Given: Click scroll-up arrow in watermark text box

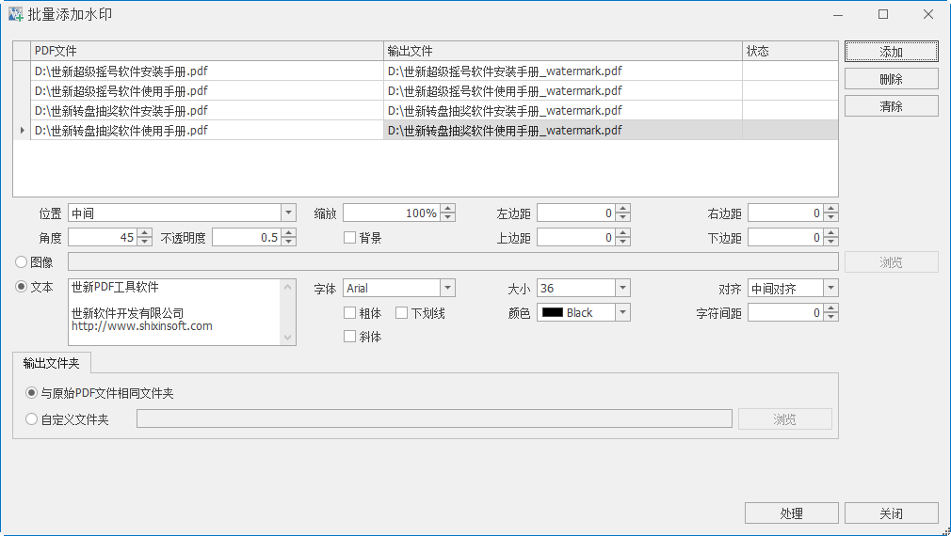Looking at the screenshot, I should pyautogui.click(x=288, y=287).
